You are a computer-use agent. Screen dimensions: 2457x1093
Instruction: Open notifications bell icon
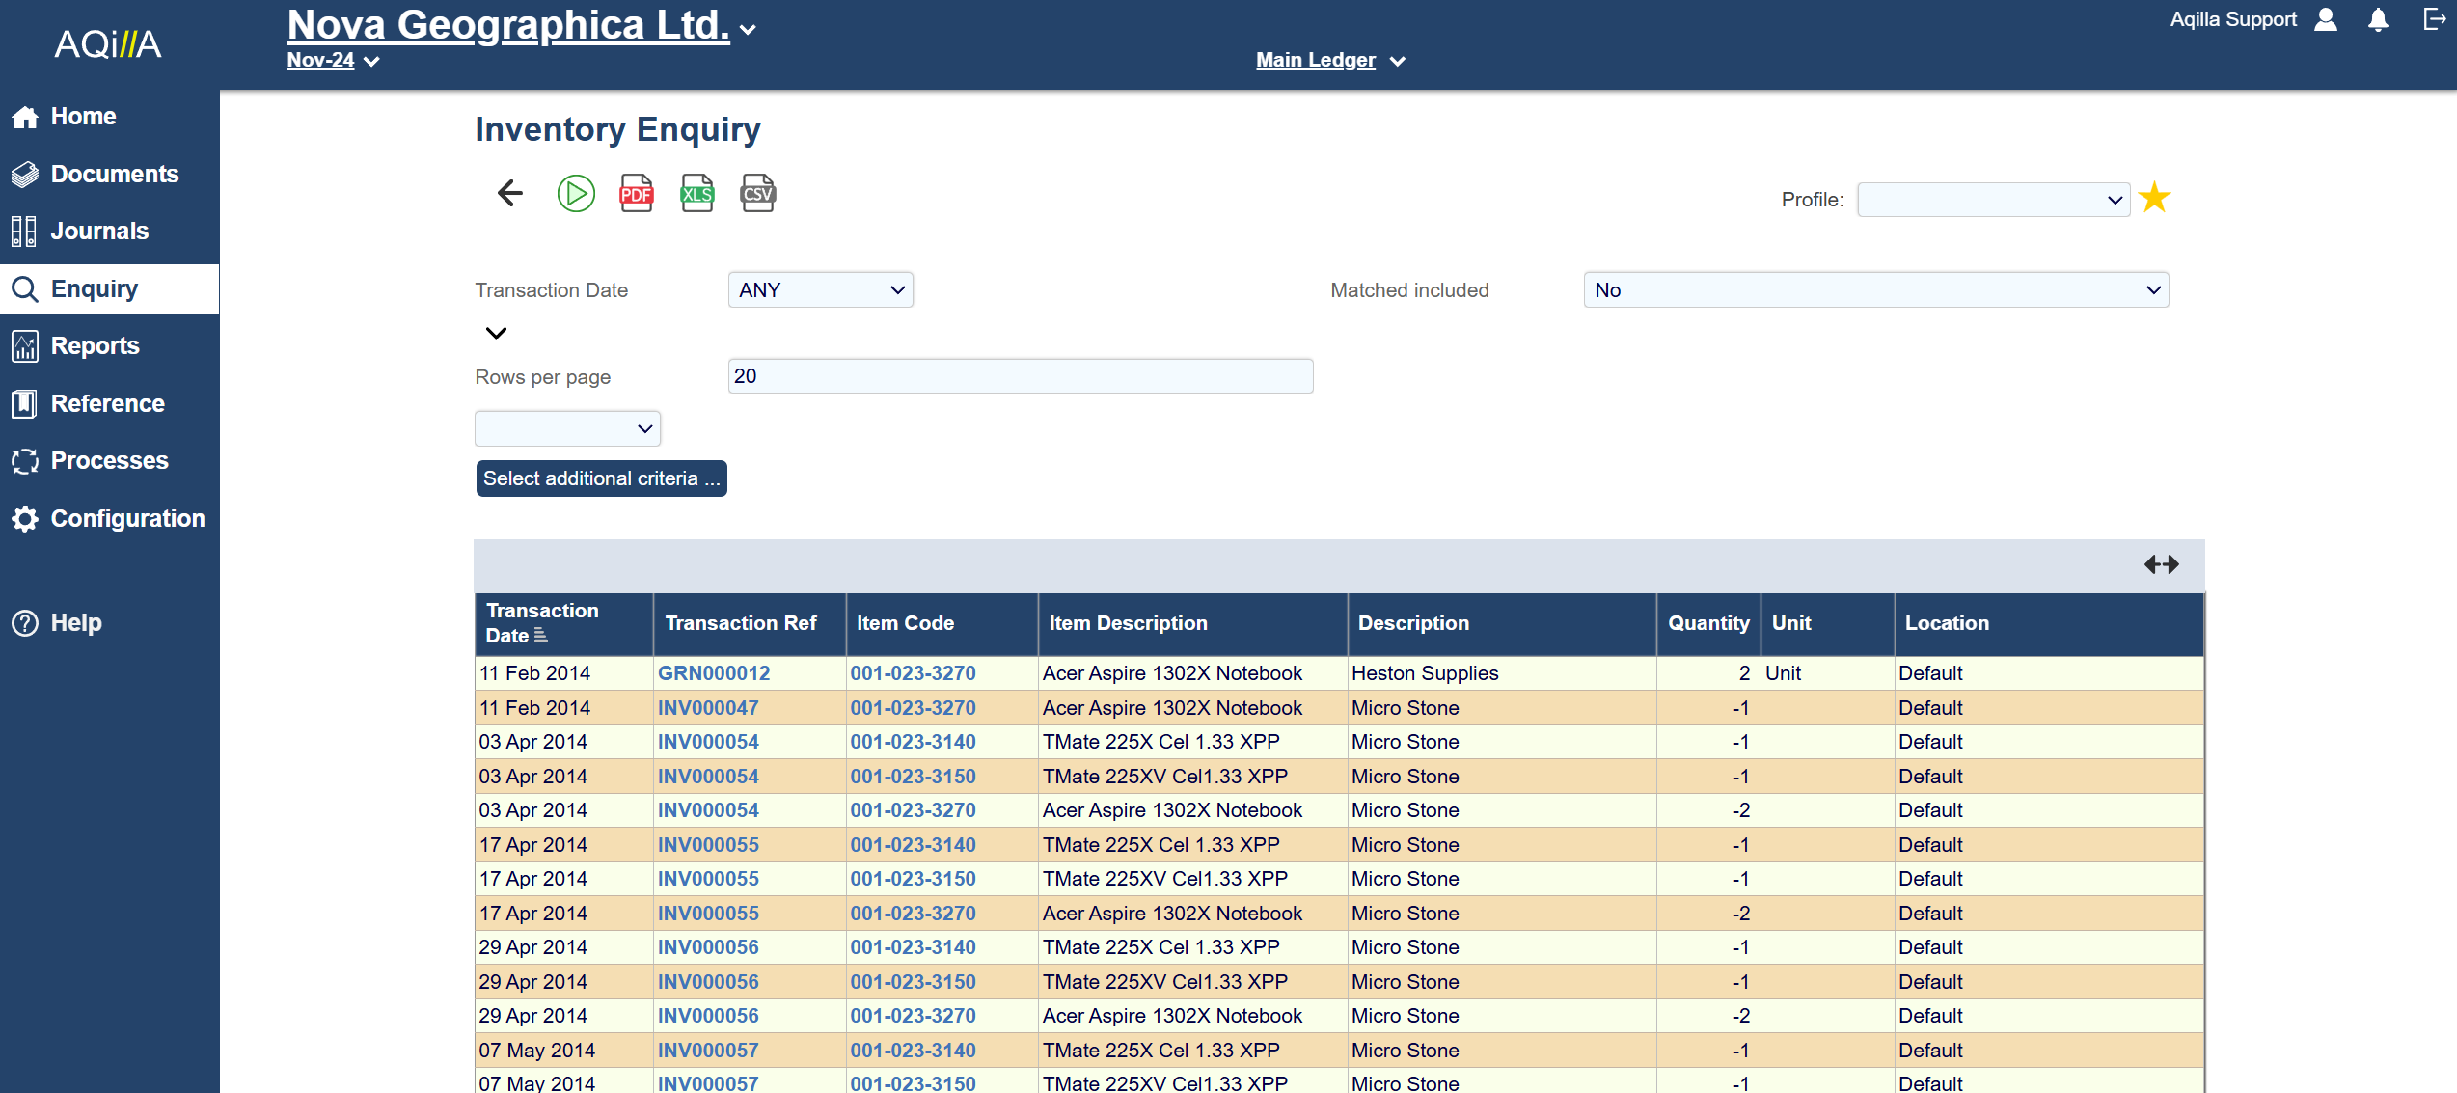(2378, 20)
